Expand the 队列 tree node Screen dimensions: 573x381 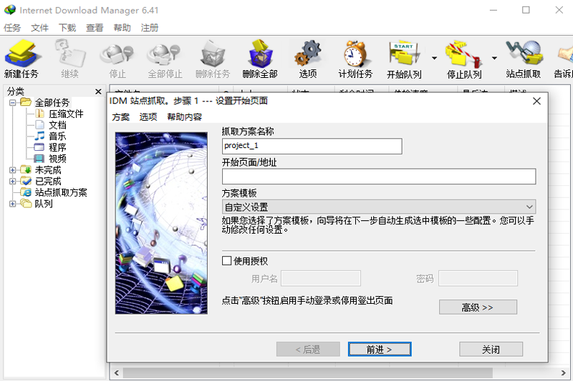tap(13, 204)
